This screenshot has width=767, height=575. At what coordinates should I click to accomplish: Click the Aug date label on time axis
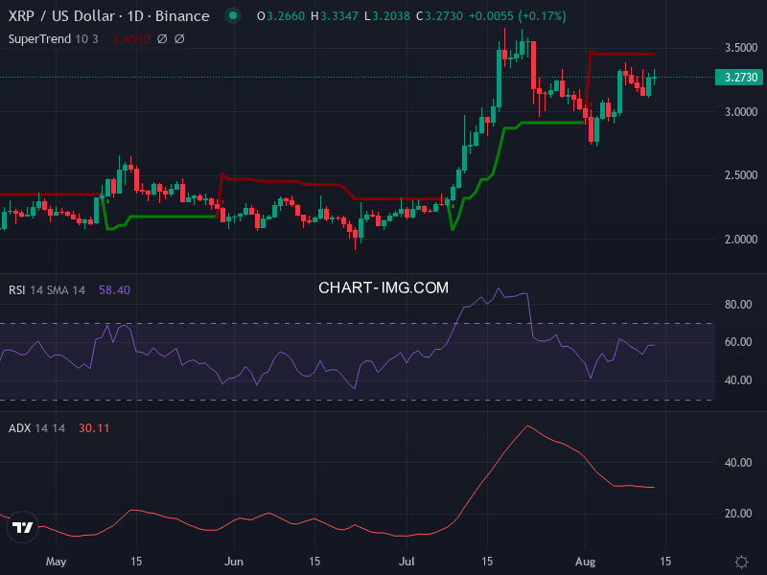pos(585,562)
